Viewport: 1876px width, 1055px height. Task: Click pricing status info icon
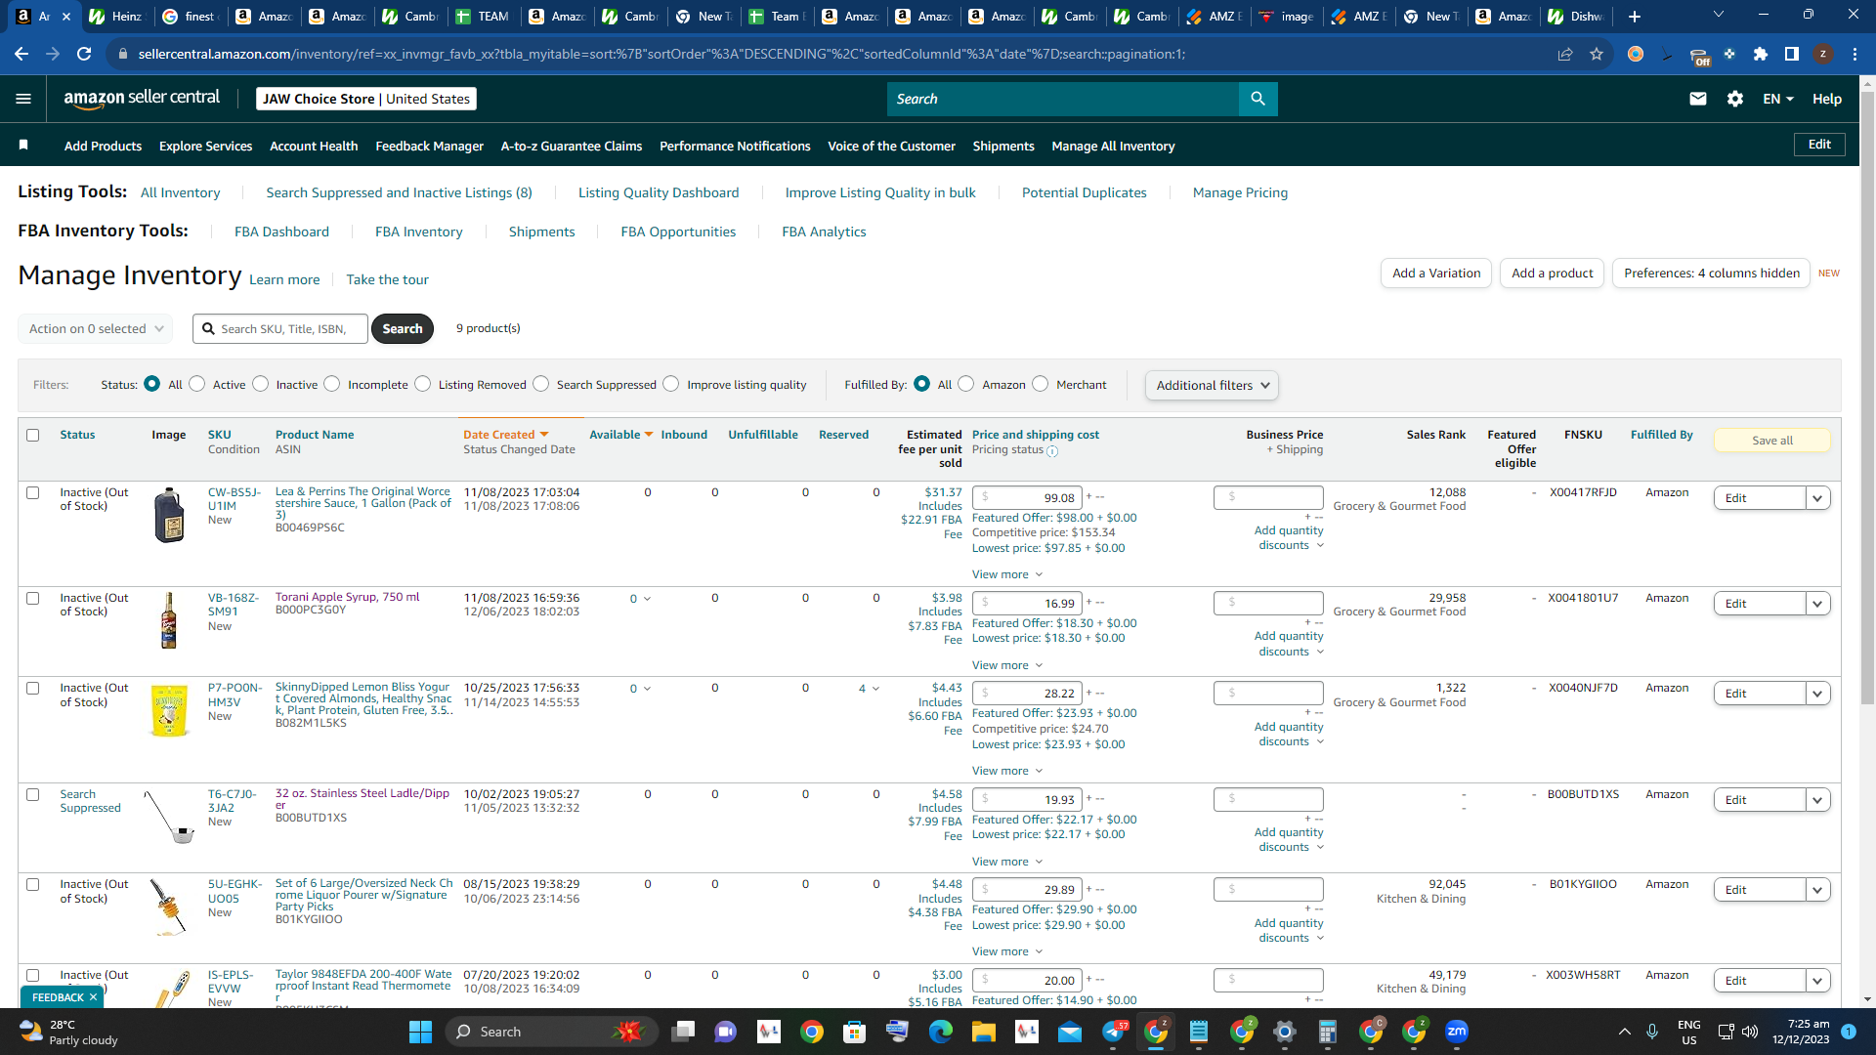click(1052, 451)
